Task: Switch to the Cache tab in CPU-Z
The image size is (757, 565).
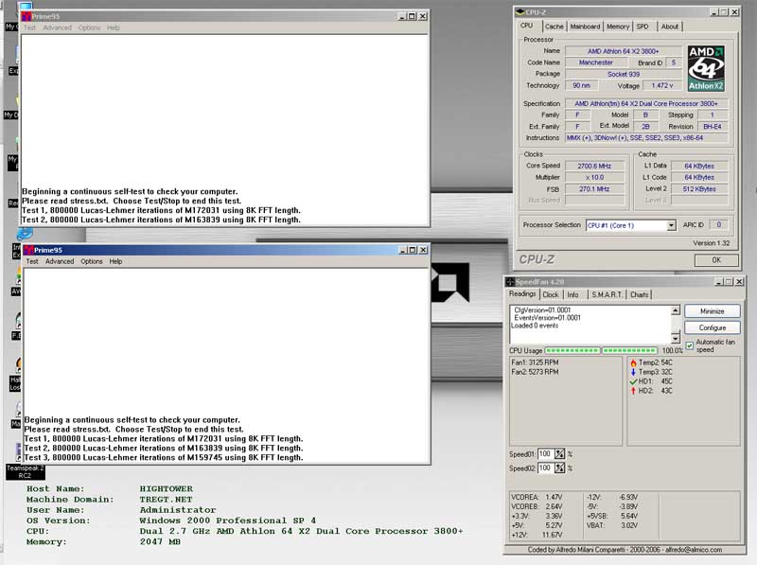Action: pyautogui.click(x=554, y=26)
